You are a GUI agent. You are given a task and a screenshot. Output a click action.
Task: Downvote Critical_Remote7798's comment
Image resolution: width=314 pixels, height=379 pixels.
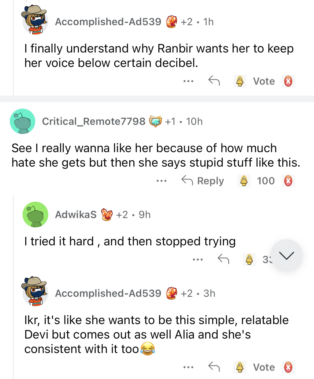(x=288, y=181)
